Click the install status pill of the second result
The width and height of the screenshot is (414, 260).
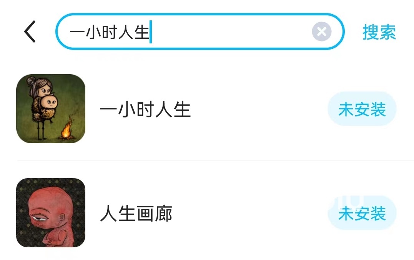(362, 213)
